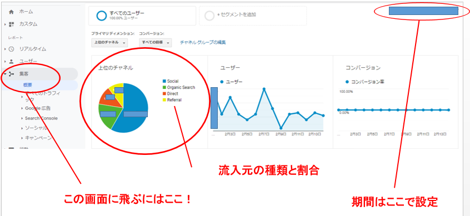This screenshot has width=470, height=216.
Task: Select the 集客 menu item
Action: (24, 74)
